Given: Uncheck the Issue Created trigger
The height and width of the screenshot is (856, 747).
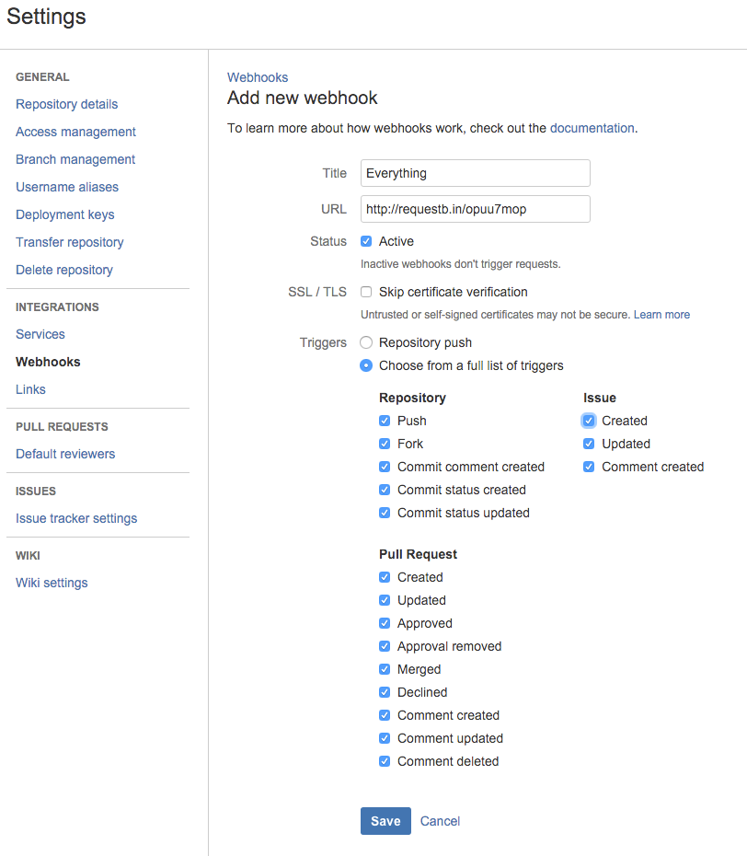Looking at the screenshot, I should click(x=589, y=421).
